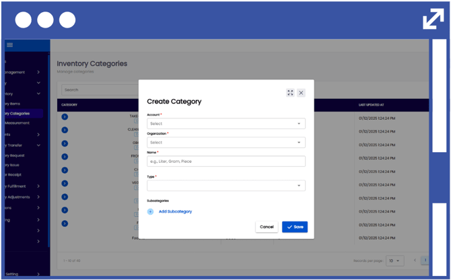Expand the first category row arrow icon

click(65, 116)
